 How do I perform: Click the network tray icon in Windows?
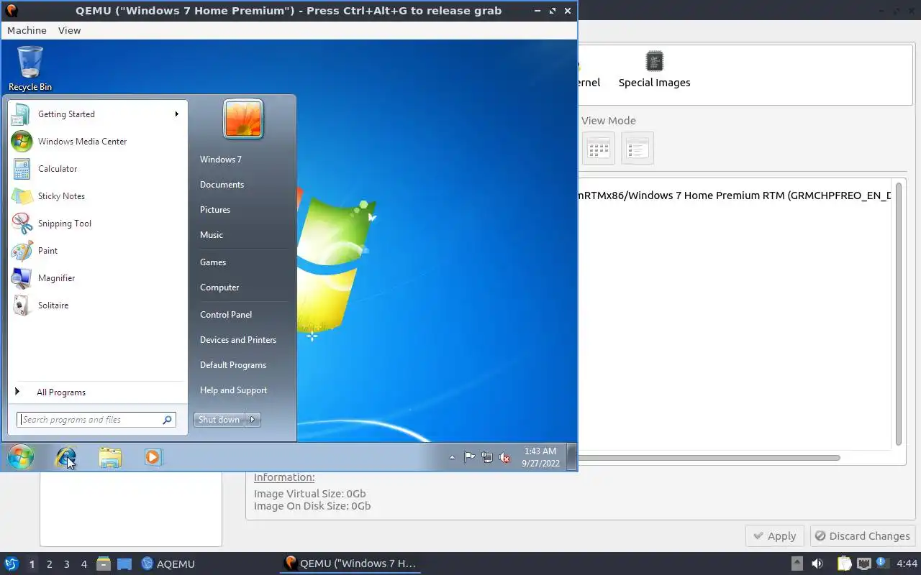coord(487,457)
